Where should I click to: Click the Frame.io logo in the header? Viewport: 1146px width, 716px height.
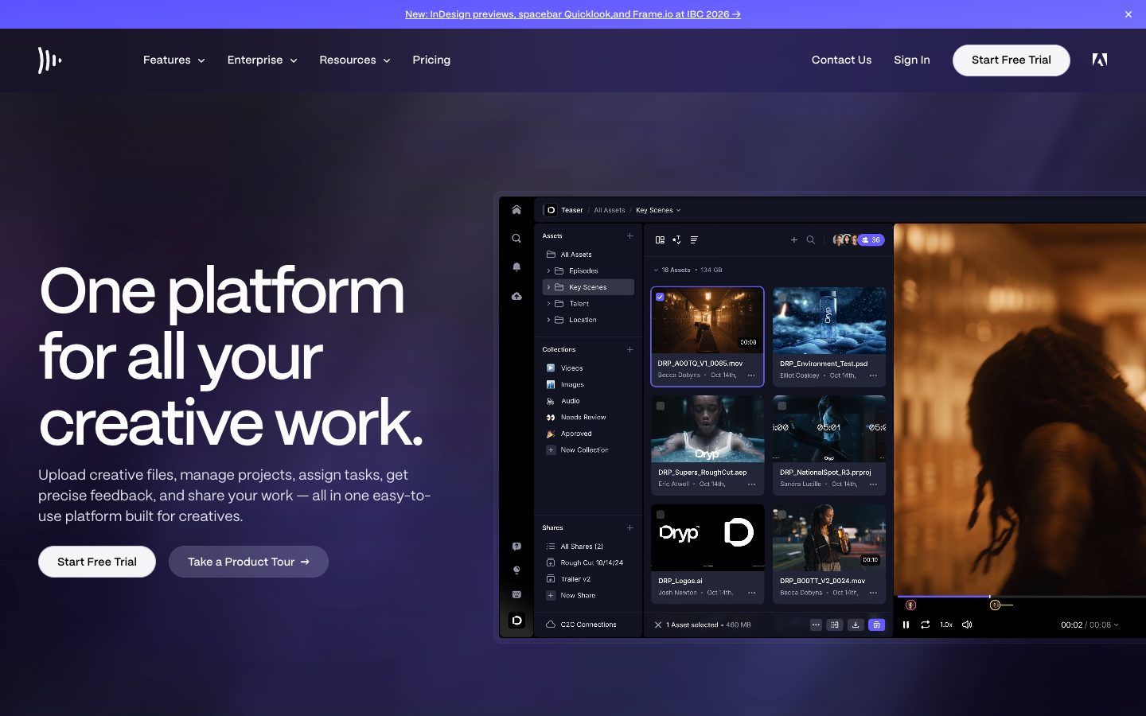click(x=49, y=60)
